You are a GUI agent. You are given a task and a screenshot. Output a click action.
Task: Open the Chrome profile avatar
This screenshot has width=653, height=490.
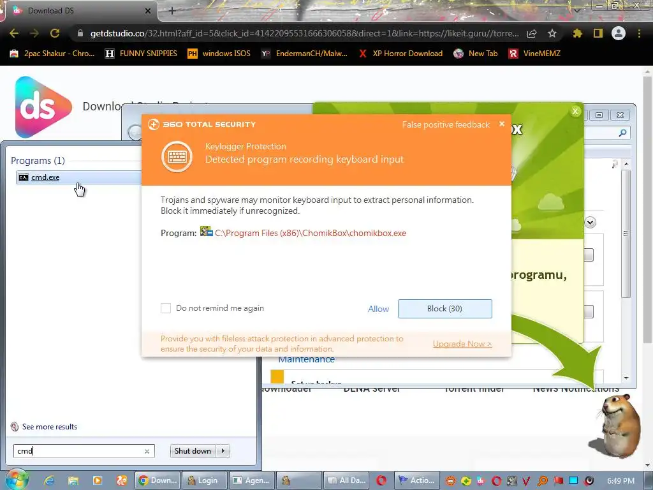(x=619, y=33)
